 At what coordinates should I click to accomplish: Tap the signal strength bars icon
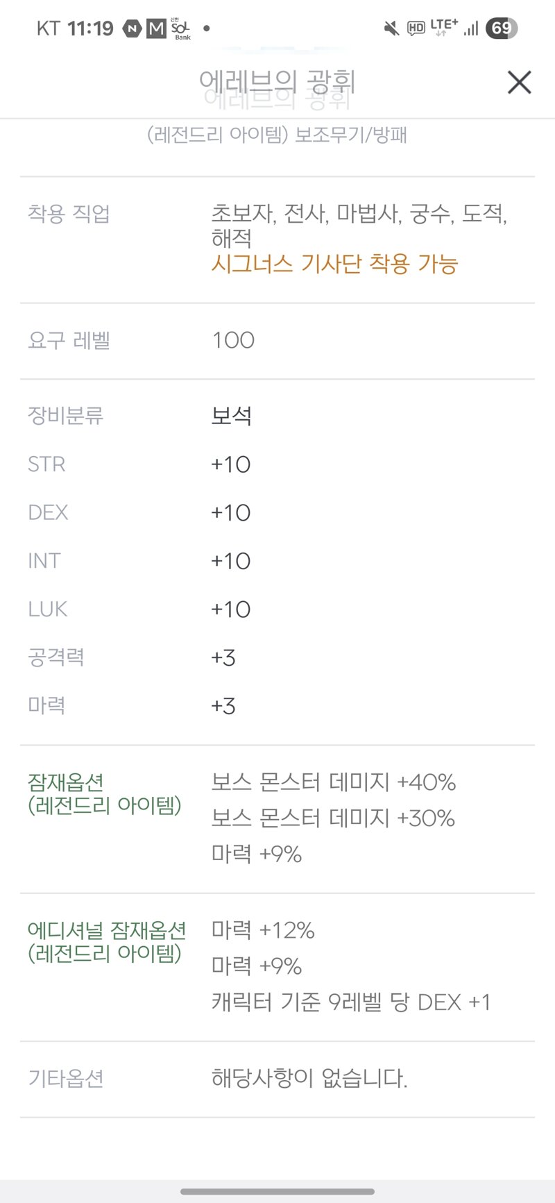(472, 28)
